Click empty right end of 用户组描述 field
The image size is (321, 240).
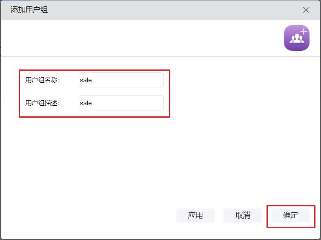[149, 103]
